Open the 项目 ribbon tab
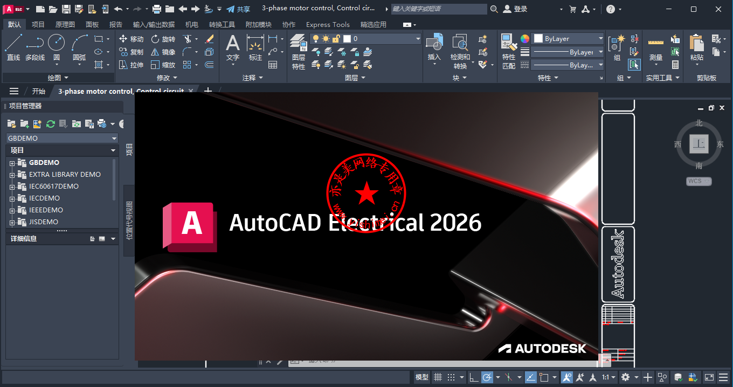Screen dimensions: 733x387 (x=38, y=24)
